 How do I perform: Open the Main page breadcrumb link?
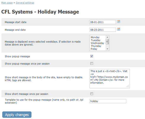point(7,3)
